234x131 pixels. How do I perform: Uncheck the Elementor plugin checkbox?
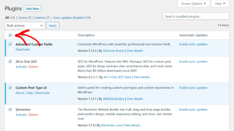tap(10, 109)
